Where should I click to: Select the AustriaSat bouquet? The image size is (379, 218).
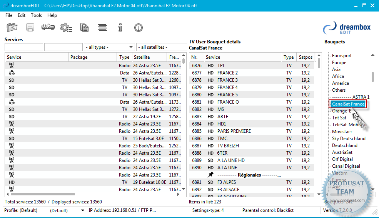(342, 152)
